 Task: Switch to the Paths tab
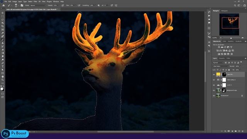pos(228,58)
